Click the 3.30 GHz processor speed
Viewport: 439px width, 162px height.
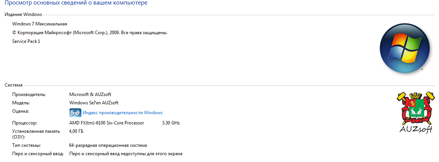coord(171,123)
